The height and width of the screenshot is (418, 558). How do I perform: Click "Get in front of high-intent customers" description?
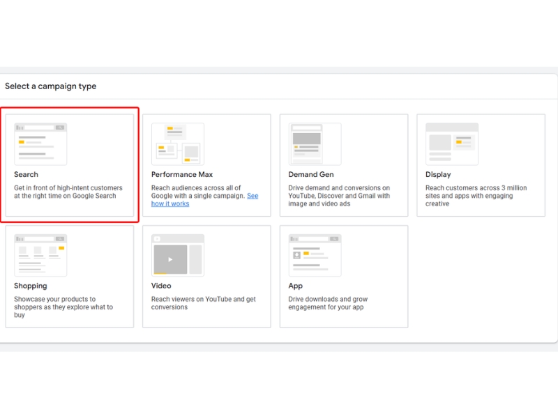[x=68, y=192]
